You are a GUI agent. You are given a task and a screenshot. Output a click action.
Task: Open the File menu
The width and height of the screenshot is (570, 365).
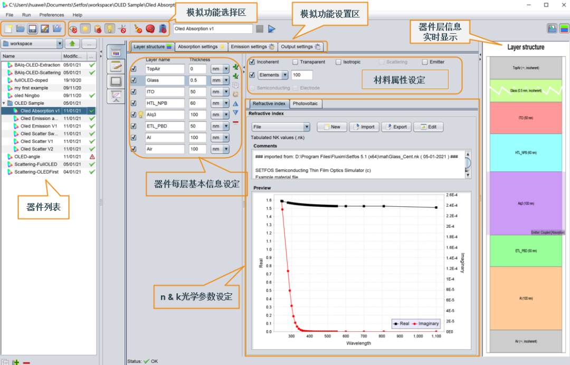tap(9, 15)
